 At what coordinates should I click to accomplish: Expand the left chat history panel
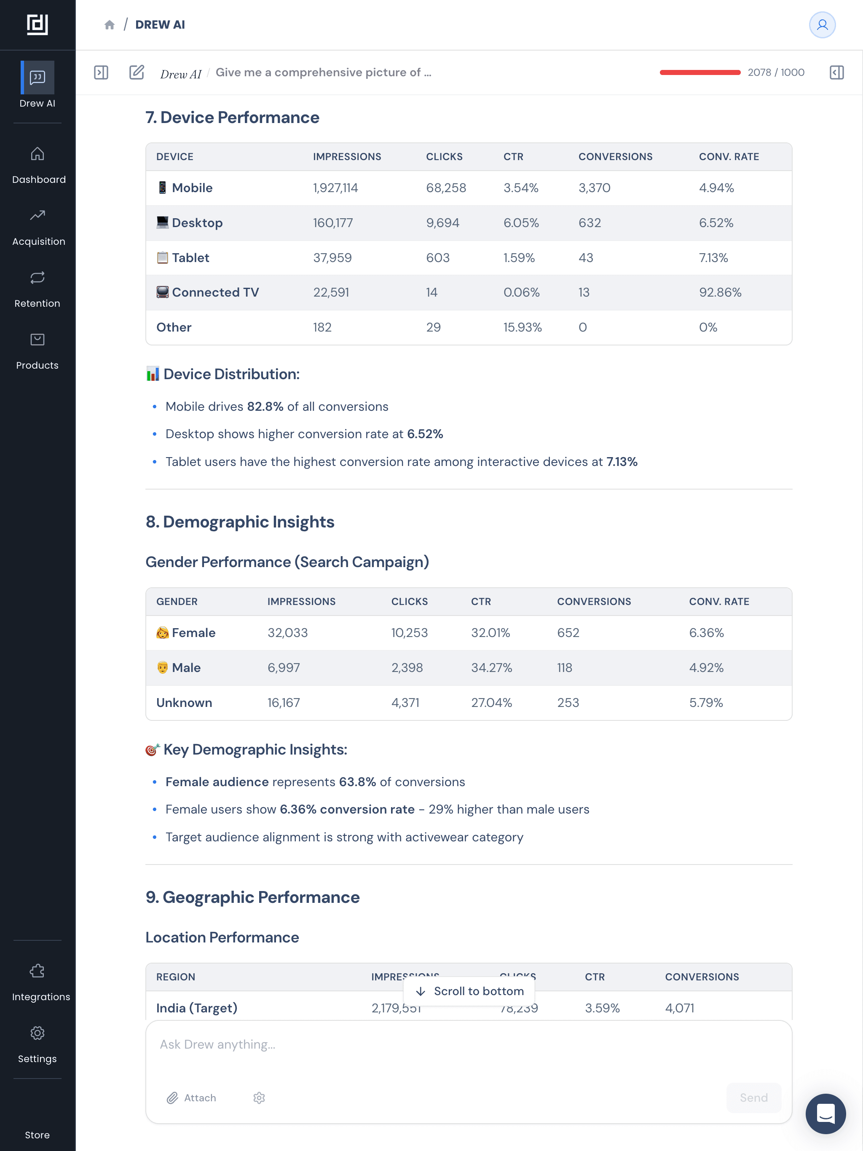pyautogui.click(x=101, y=72)
